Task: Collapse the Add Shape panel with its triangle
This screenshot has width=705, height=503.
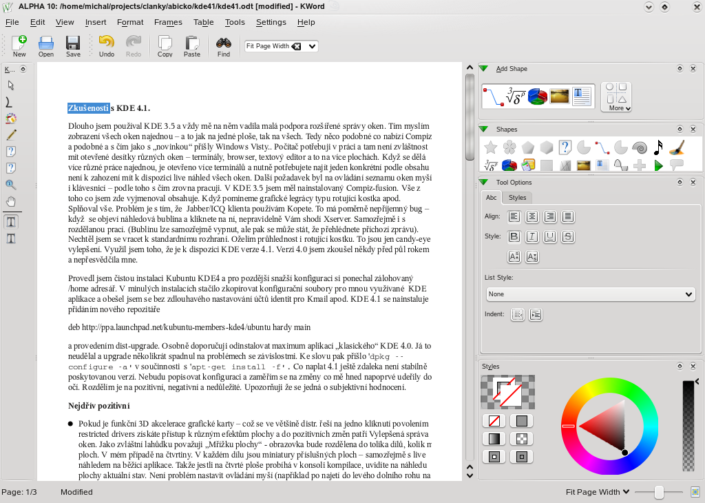Action: 484,68
